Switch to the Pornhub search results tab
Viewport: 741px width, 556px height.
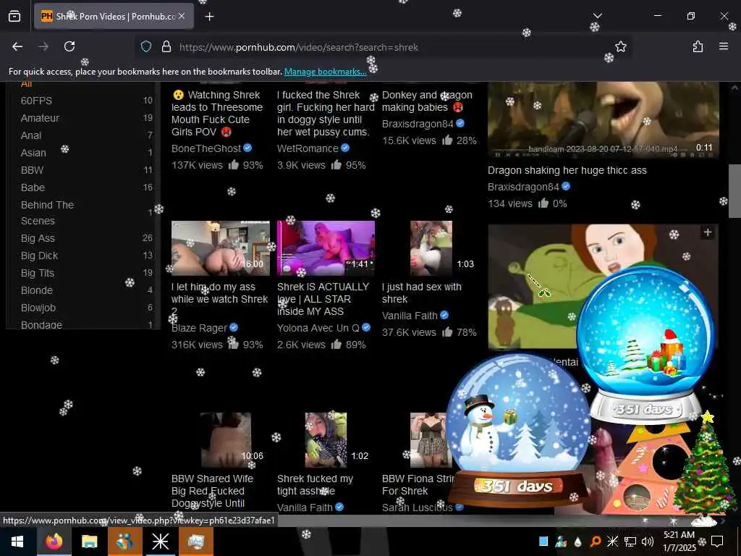[114, 17]
